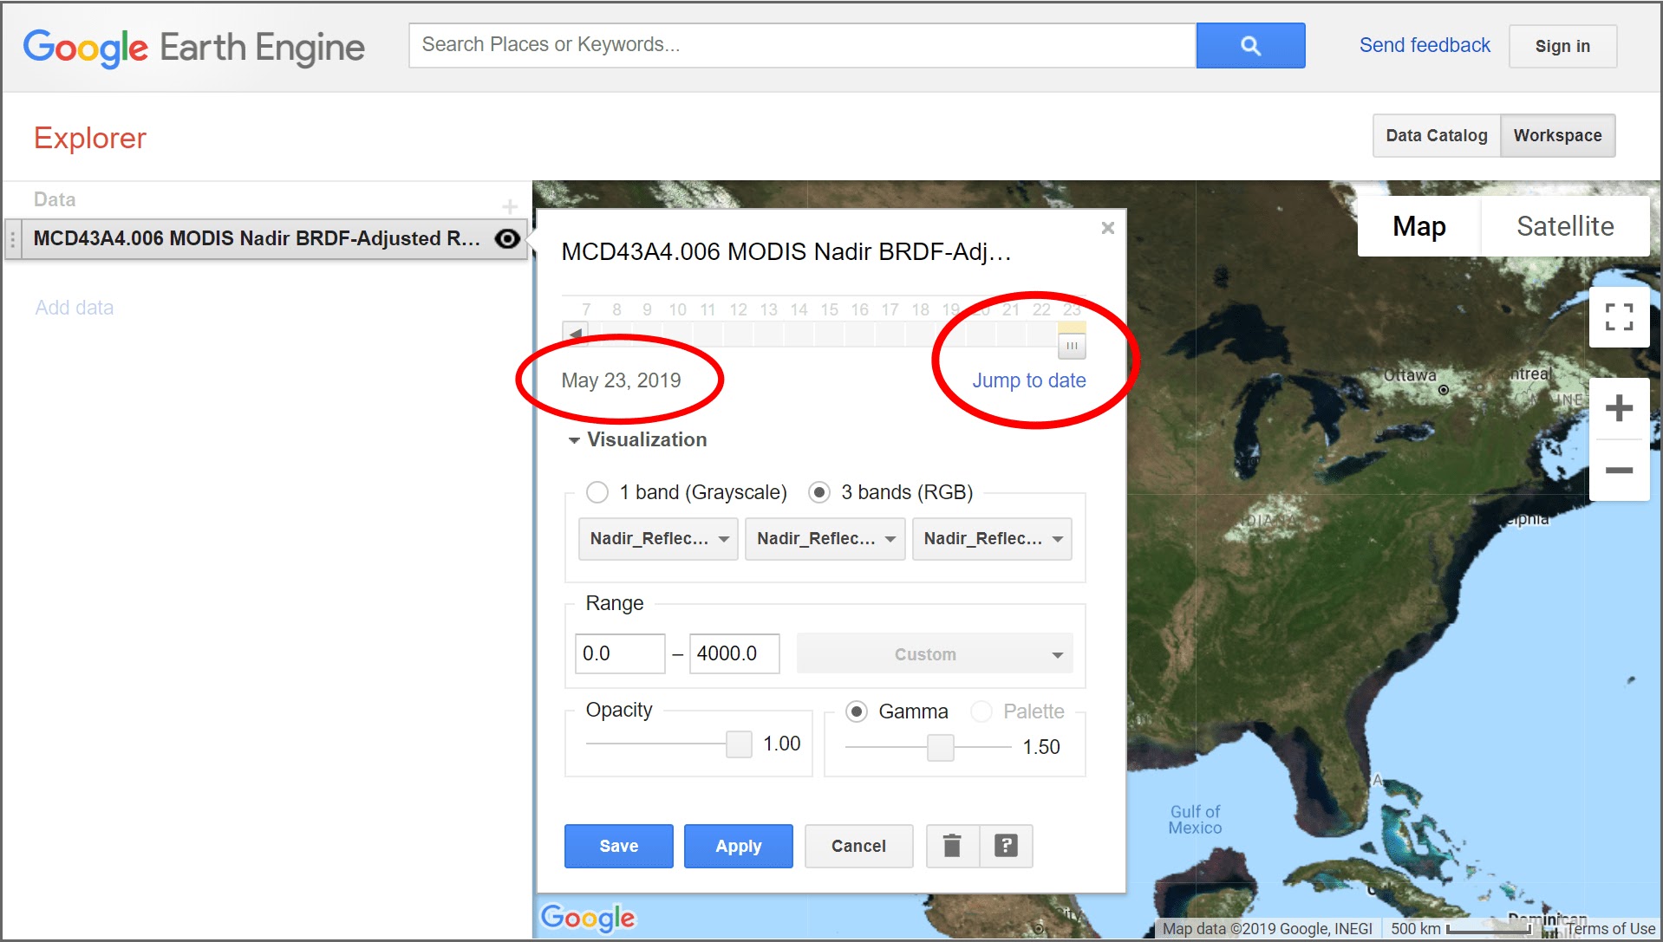Switch to Data Catalog tab

point(1437,136)
